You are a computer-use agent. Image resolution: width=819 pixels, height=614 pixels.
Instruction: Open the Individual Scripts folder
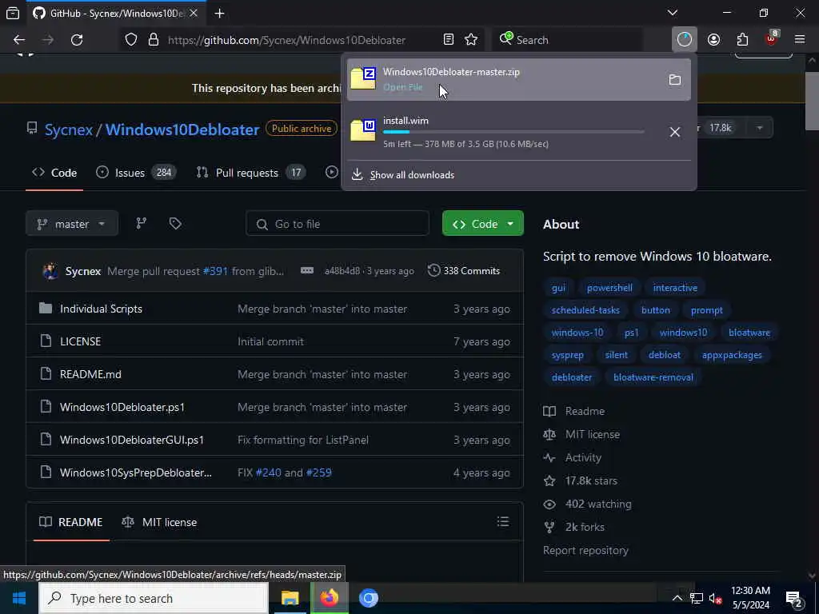(x=101, y=309)
